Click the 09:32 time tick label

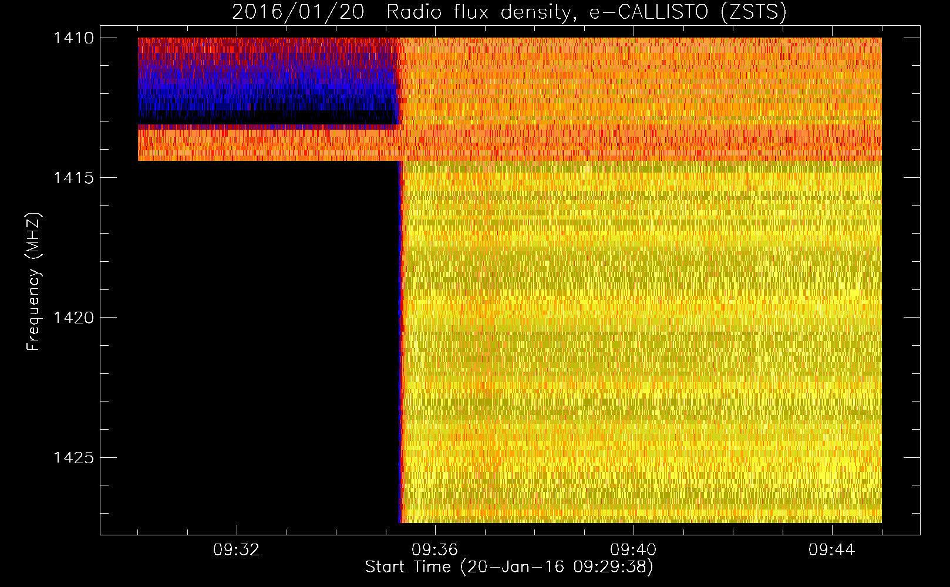[237, 550]
